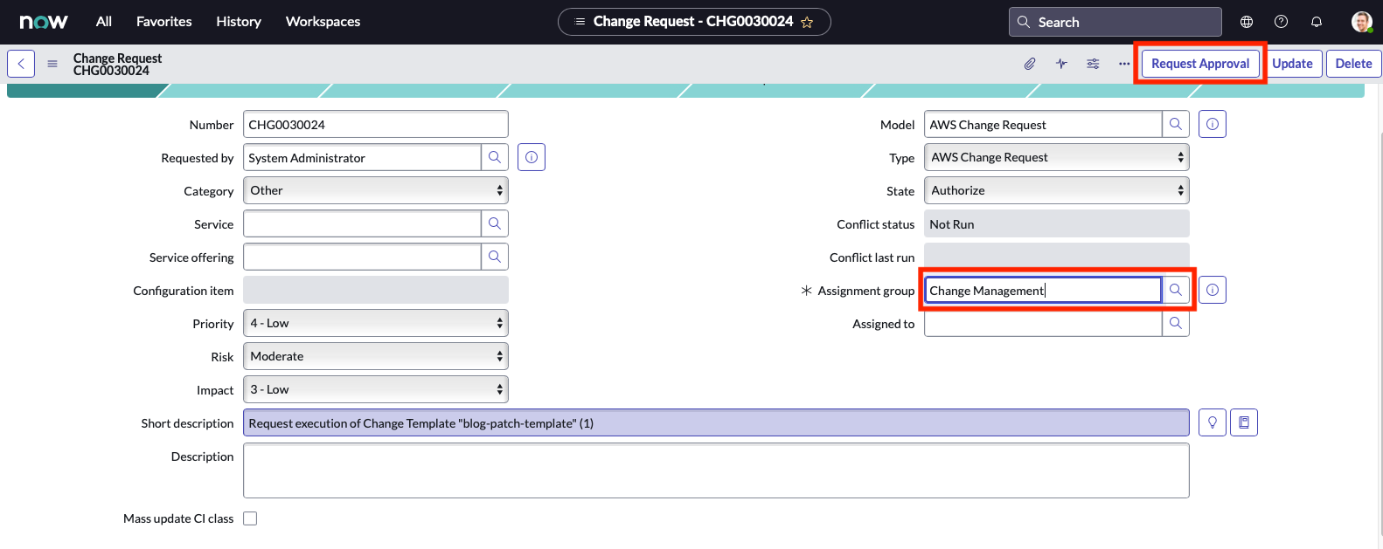Open the Risk dropdown
Image resolution: width=1383 pixels, height=549 pixels.
pos(376,356)
